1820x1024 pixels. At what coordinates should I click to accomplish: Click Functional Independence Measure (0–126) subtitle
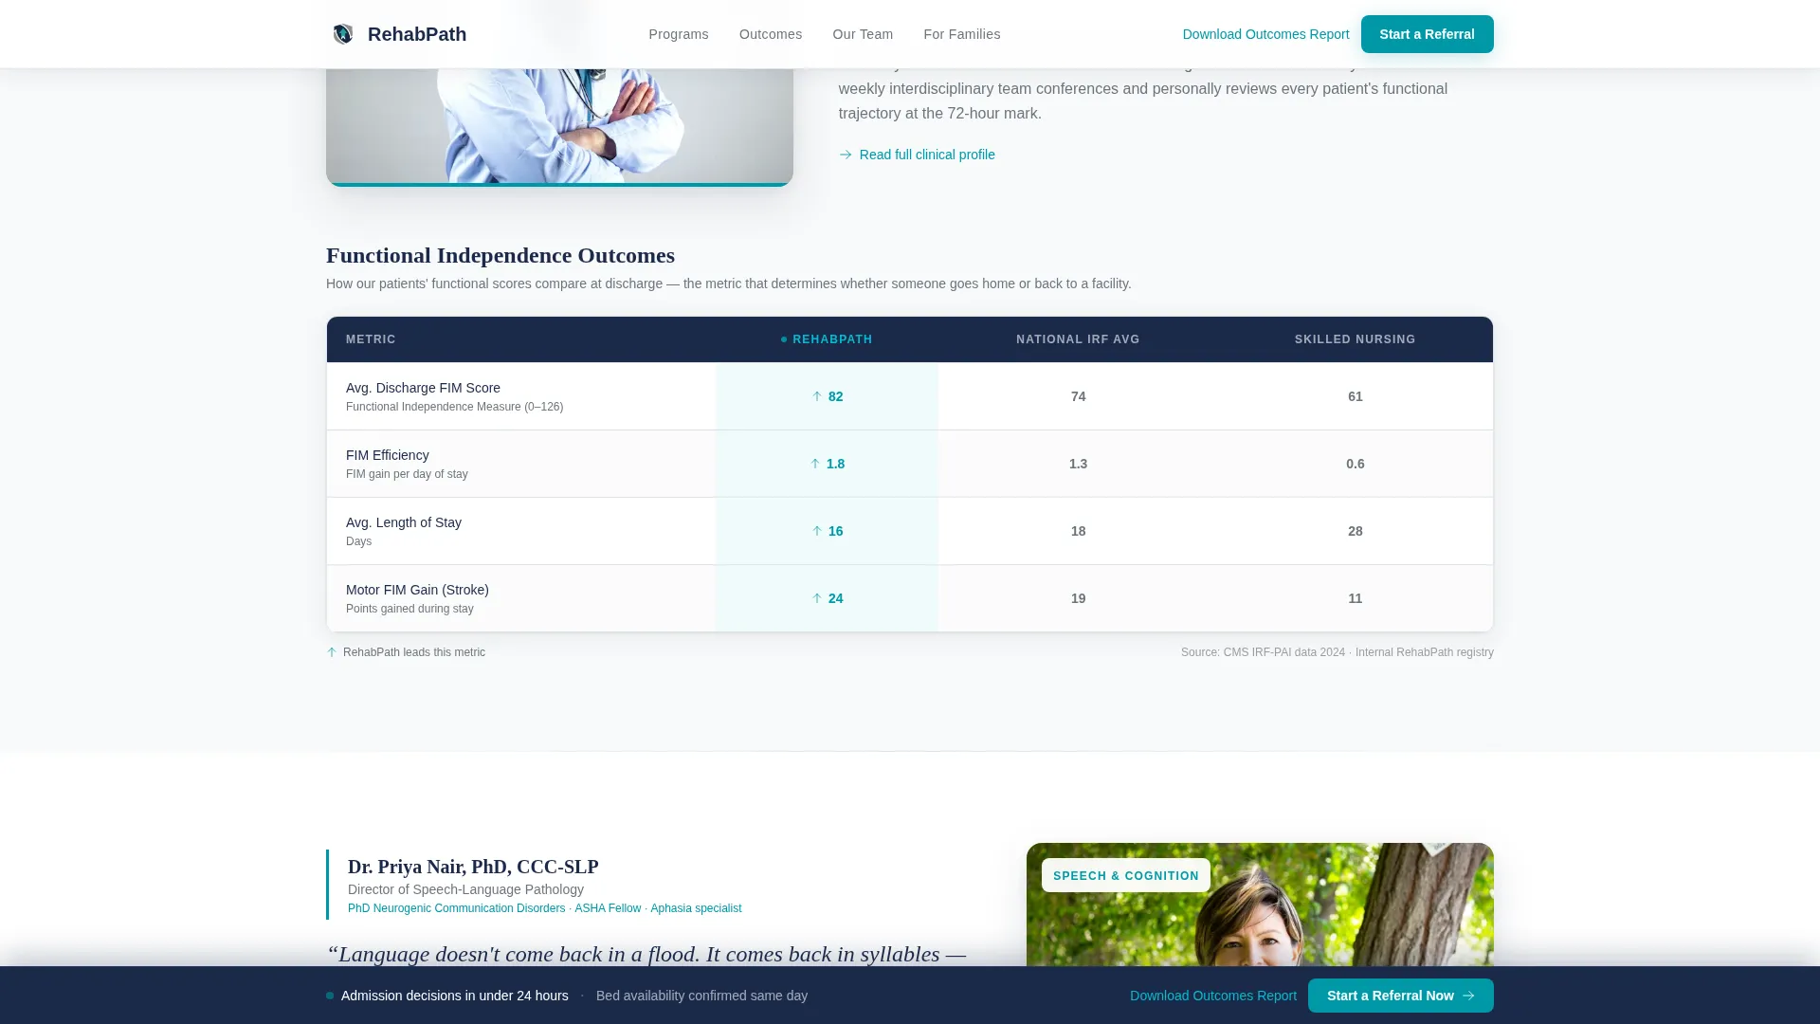454,407
